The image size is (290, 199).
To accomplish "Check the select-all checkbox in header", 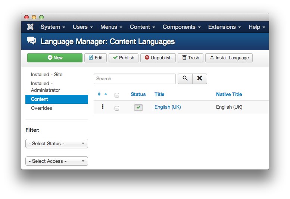I will click(x=117, y=95).
